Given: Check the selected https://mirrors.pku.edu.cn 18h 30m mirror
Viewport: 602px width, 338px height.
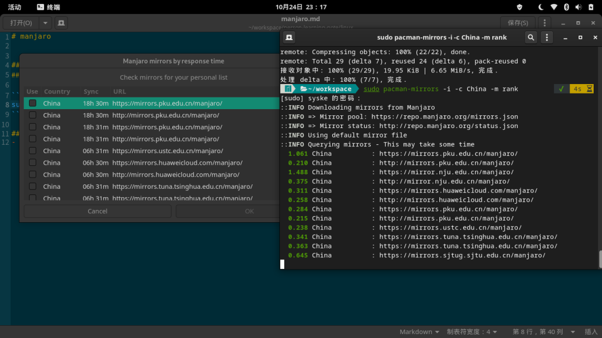Looking at the screenshot, I should (33, 103).
